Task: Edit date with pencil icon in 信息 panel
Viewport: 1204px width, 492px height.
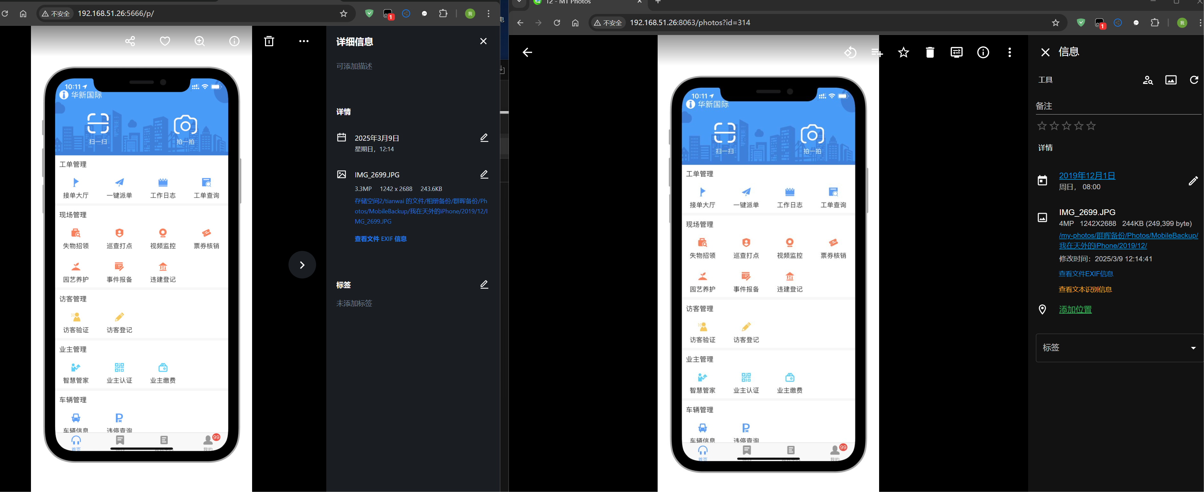Action: pyautogui.click(x=1193, y=181)
